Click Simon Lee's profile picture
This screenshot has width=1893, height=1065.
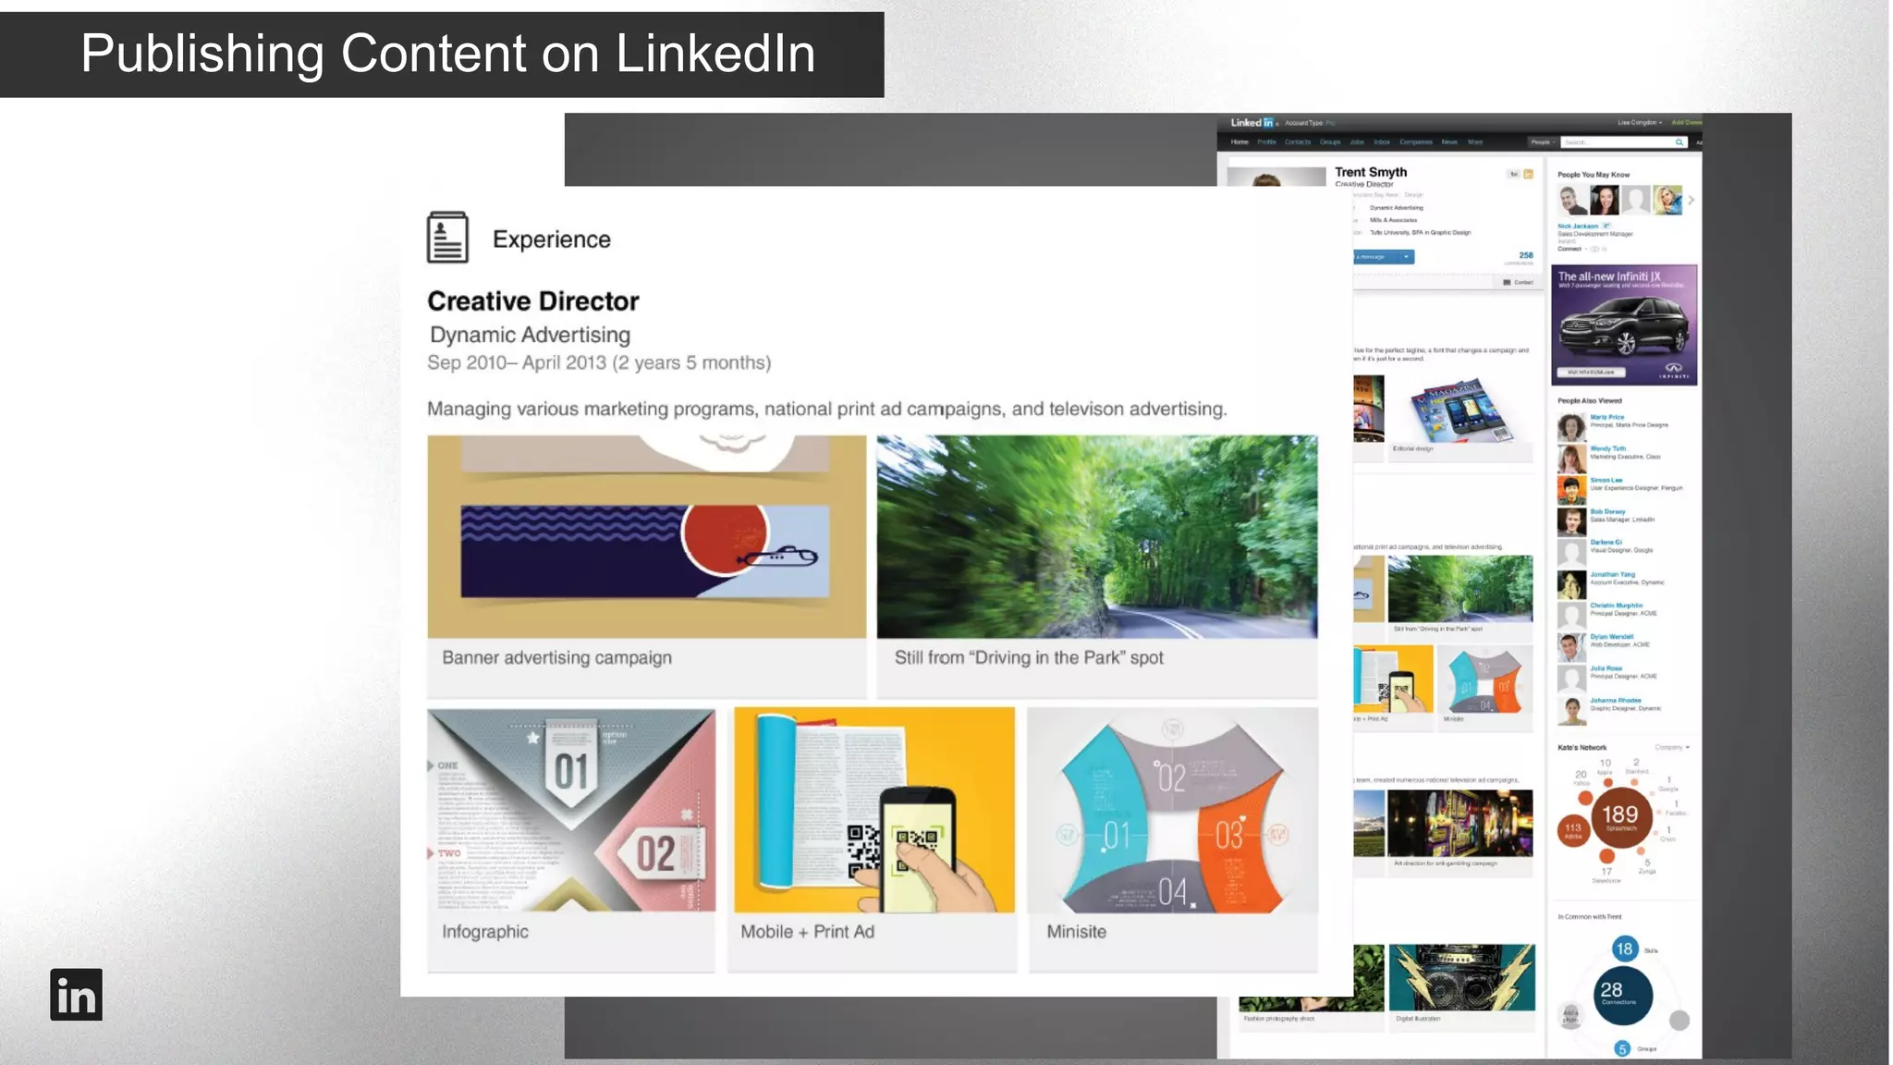(x=1571, y=490)
